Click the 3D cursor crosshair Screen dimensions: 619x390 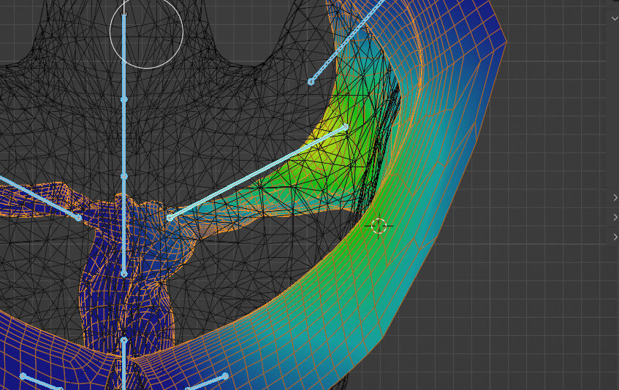(x=379, y=226)
